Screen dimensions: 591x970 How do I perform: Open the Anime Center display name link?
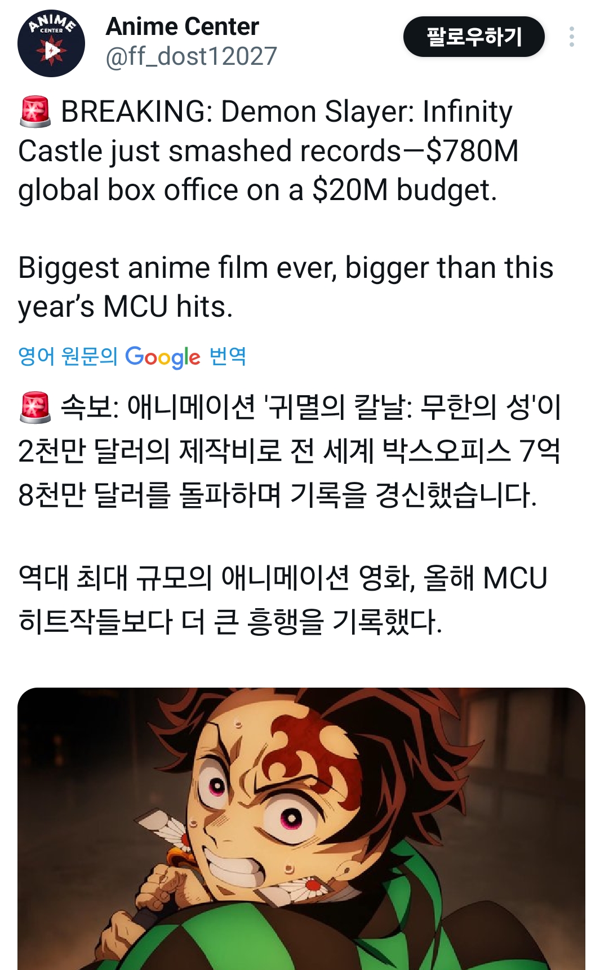pos(182,26)
